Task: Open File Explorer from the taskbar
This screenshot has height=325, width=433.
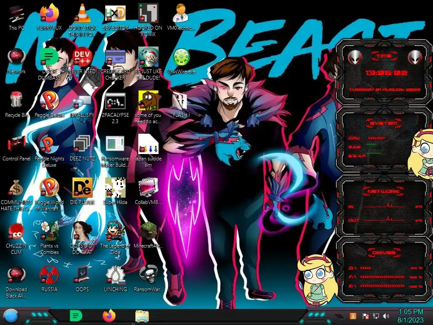Action: pyautogui.click(x=142, y=316)
